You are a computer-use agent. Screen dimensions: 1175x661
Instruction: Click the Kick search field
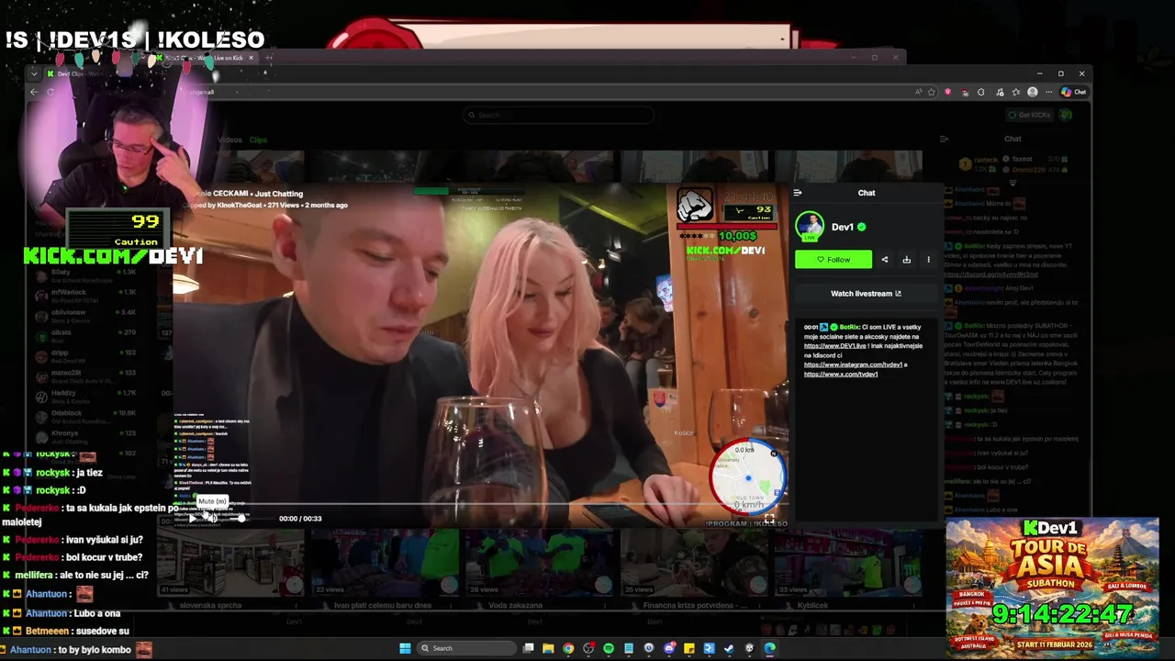pos(559,115)
